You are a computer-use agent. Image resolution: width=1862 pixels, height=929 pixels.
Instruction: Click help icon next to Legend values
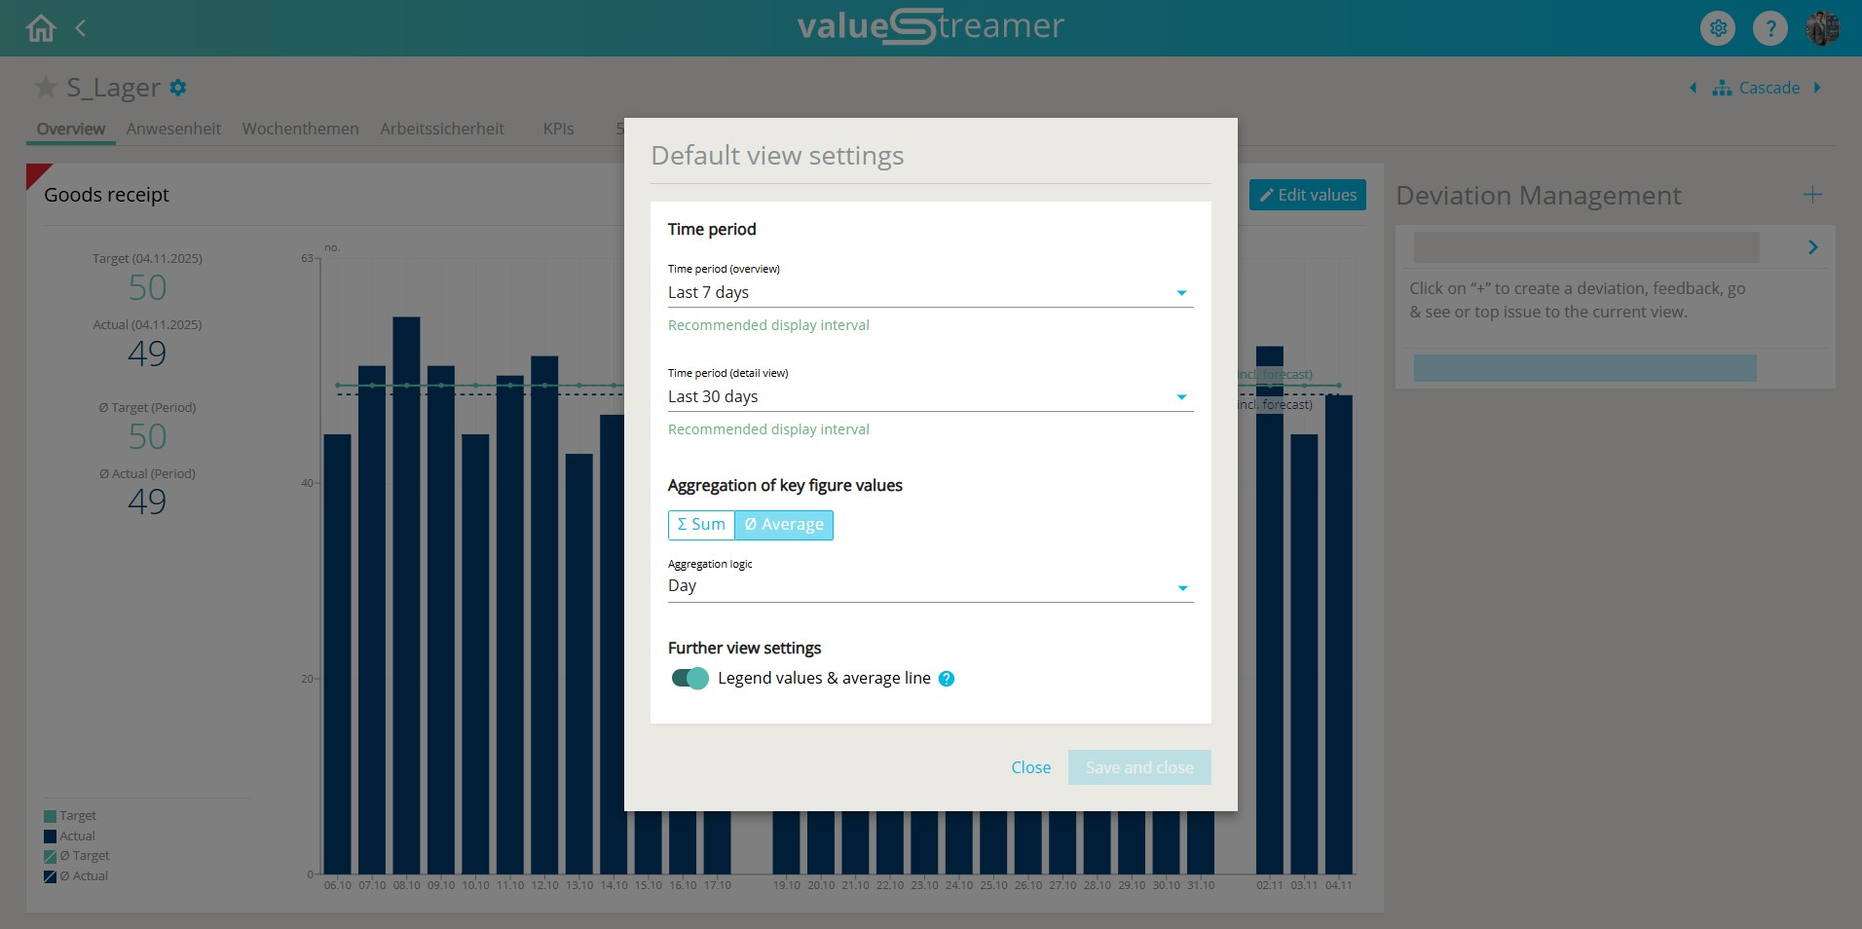pyautogui.click(x=946, y=679)
